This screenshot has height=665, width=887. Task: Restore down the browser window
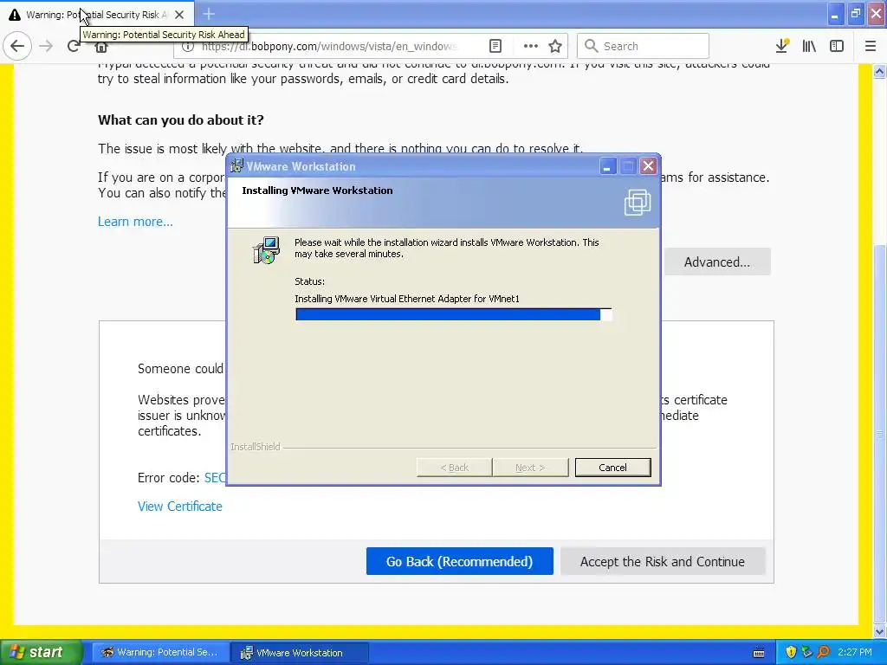coord(855,14)
